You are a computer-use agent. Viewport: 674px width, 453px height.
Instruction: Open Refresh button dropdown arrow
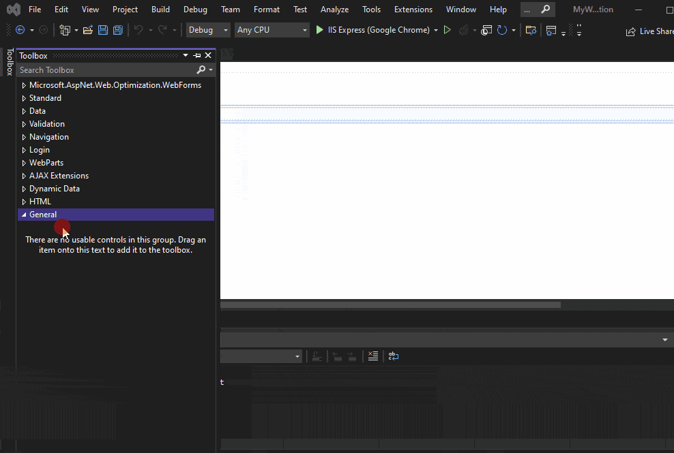(514, 30)
